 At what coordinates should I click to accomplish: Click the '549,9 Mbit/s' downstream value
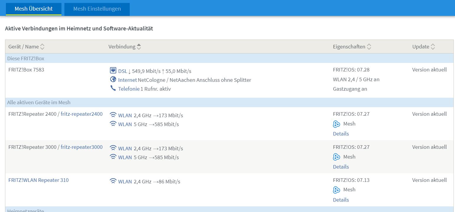point(146,71)
